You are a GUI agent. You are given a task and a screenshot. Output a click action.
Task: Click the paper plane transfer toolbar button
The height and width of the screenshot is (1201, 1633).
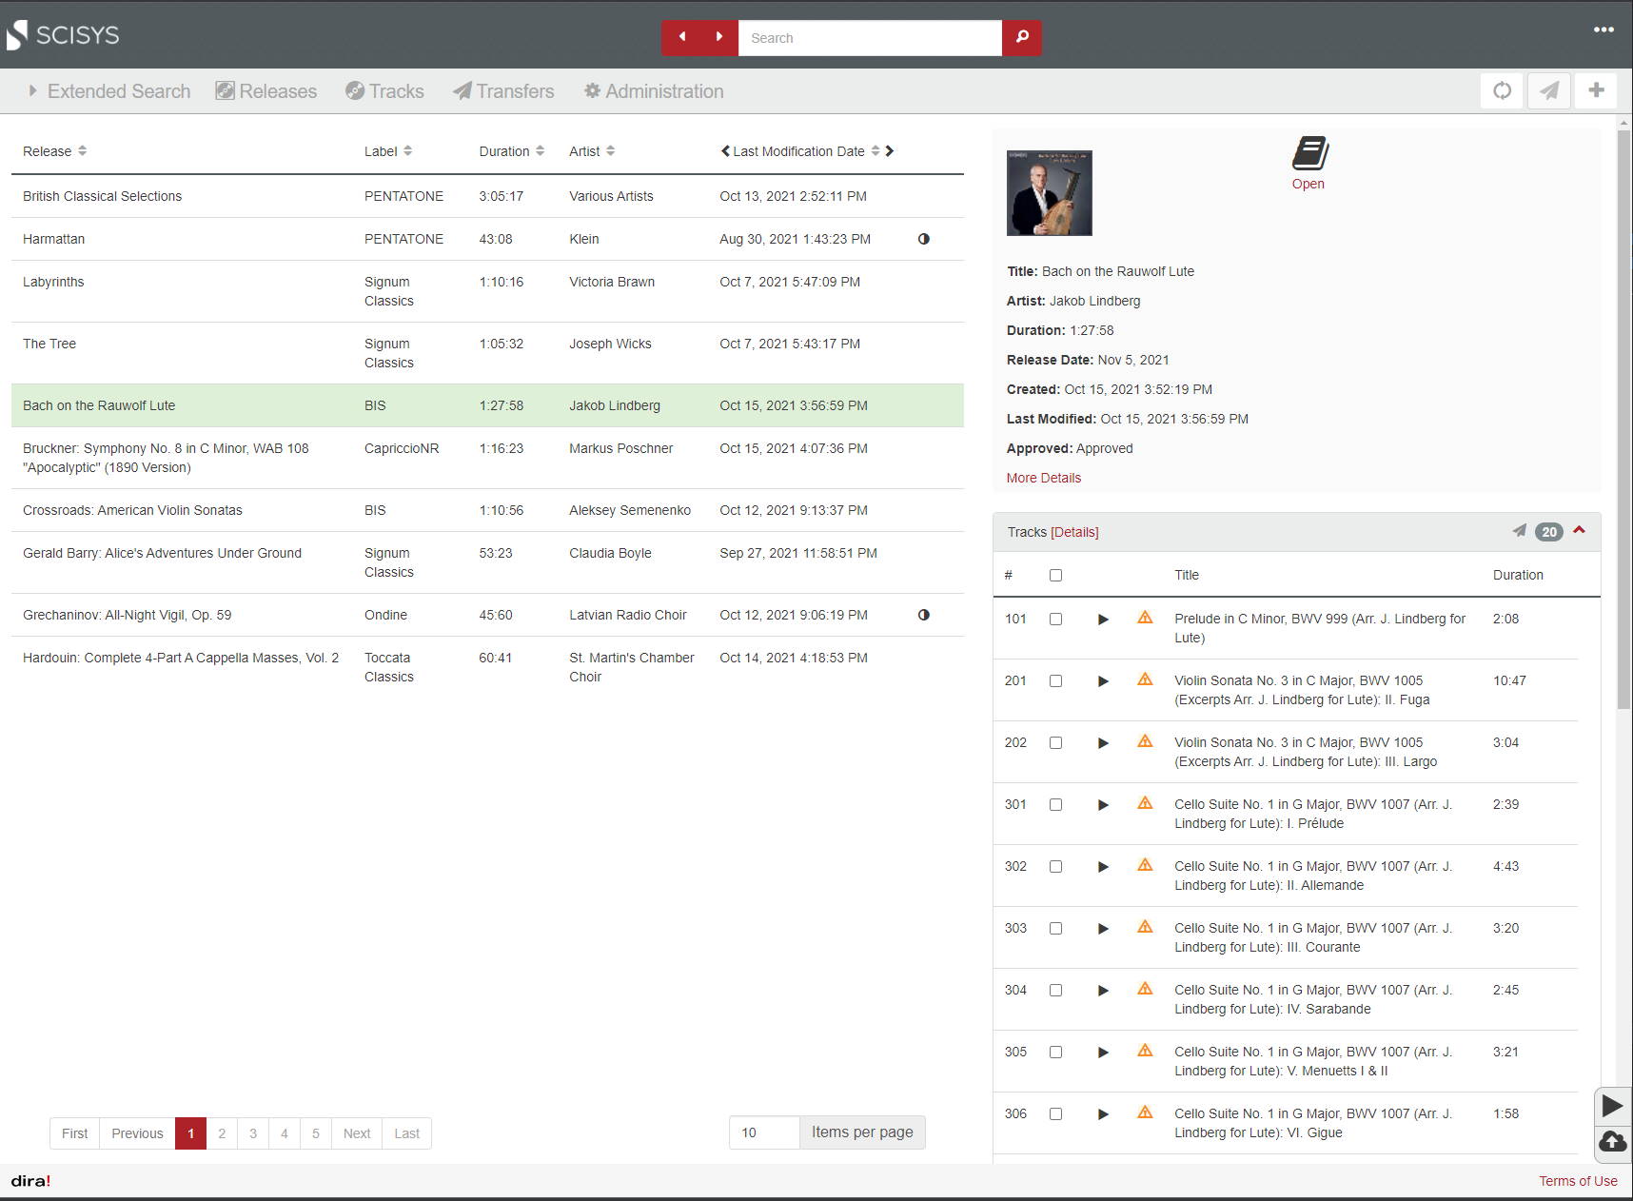[x=1549, y=91]
